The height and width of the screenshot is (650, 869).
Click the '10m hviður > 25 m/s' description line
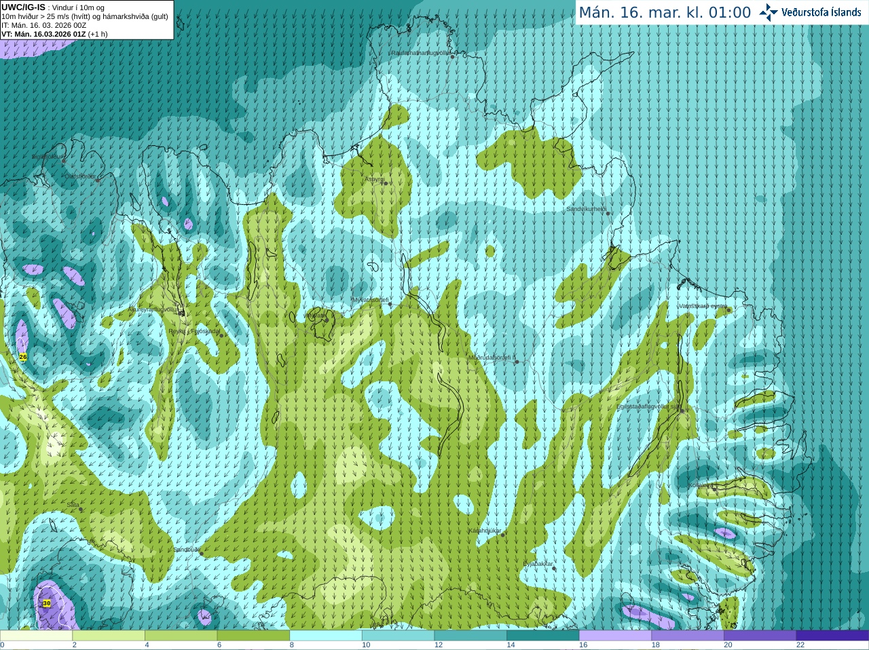click(85, 16)
